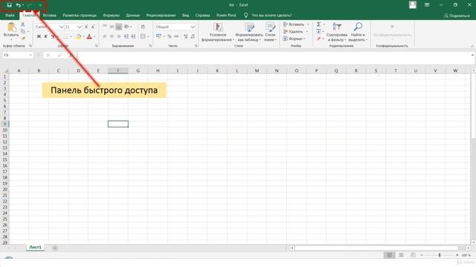The image size is (476, 267).
Task: Click the comma style number icon
Action: click(x=176, y=36)
